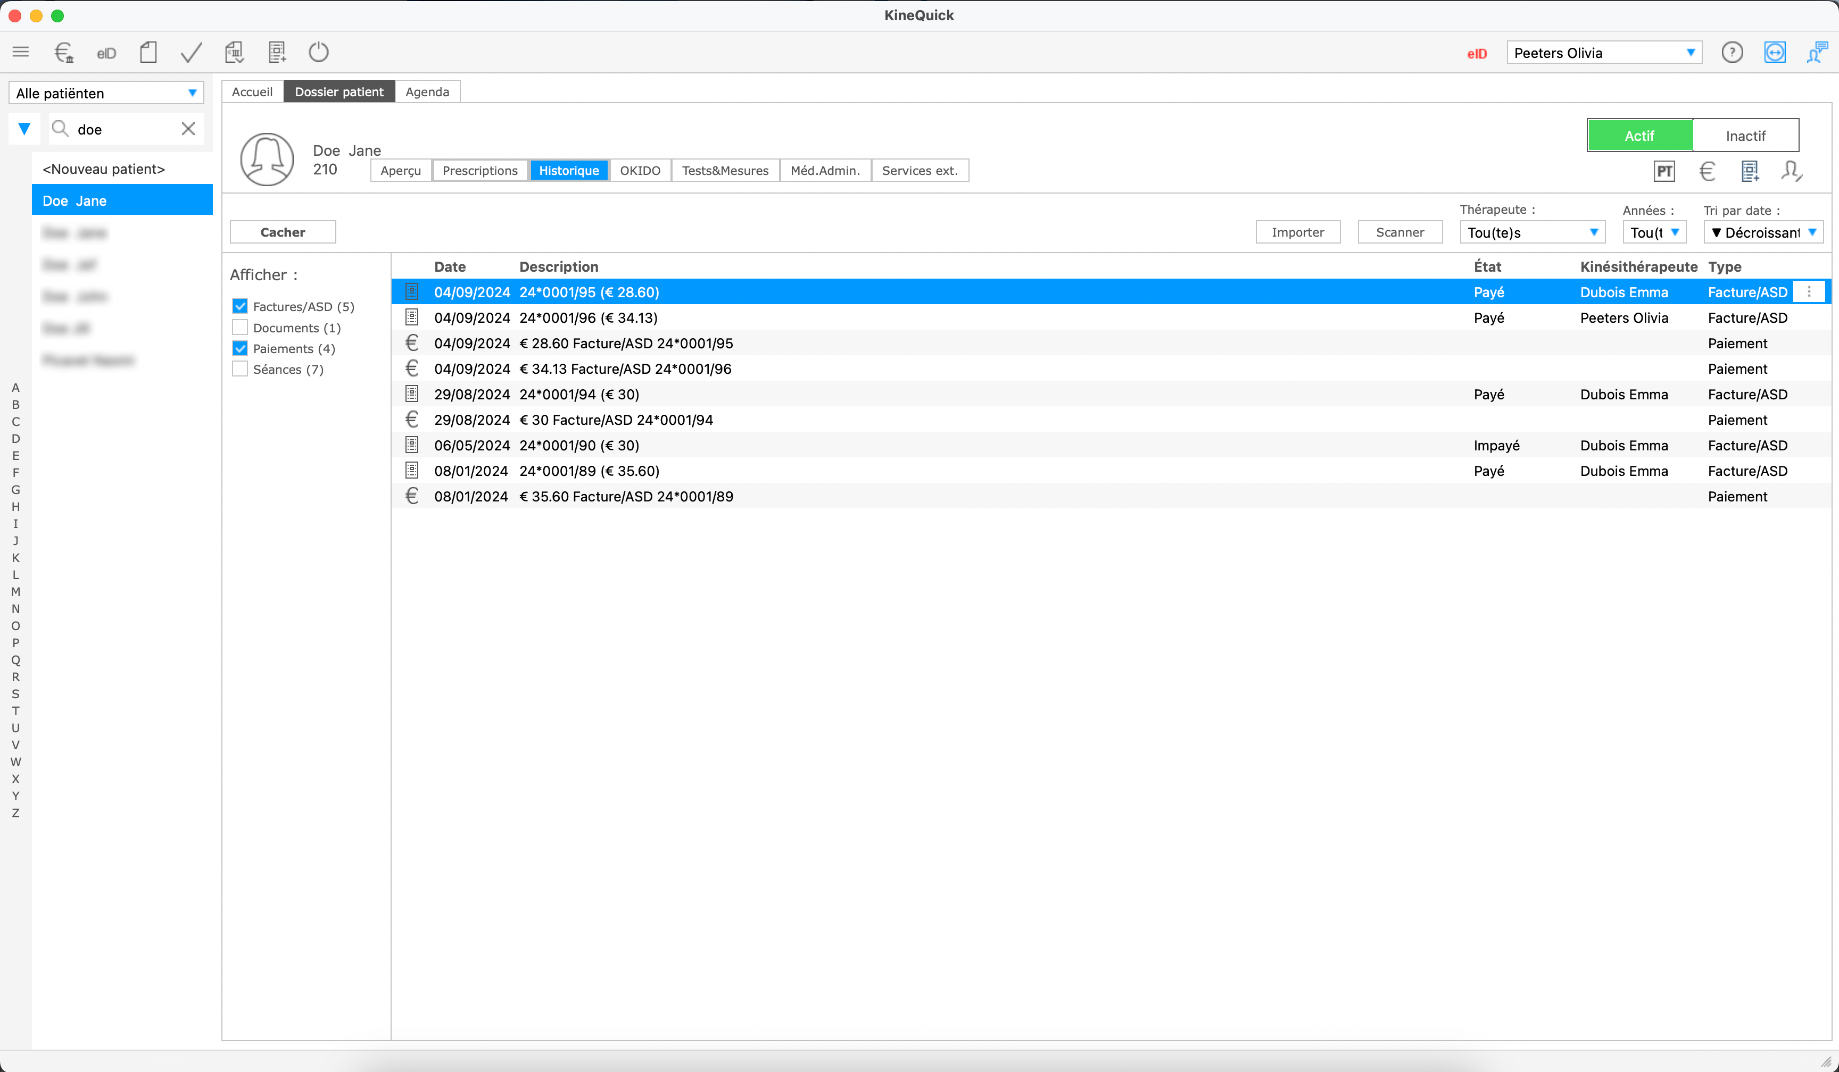Click the Scanner button
Viewport: 1839px width, 1072px height.
click(1399, 232)
